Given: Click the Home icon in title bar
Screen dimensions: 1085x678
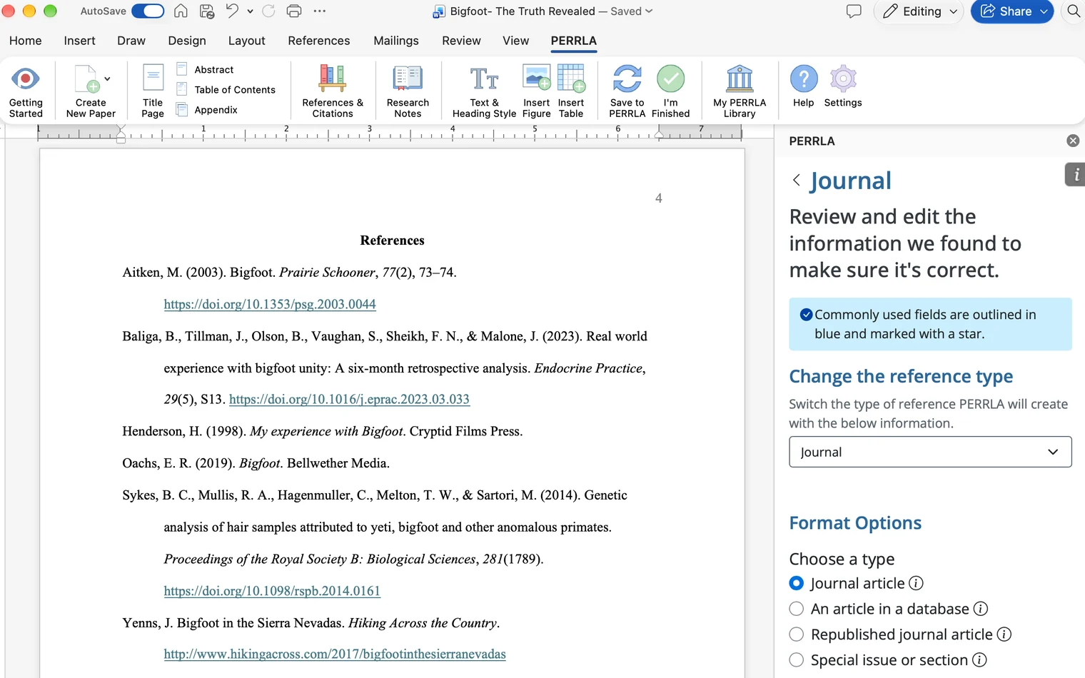Looking at the screenshot, I should coord(181,11).
